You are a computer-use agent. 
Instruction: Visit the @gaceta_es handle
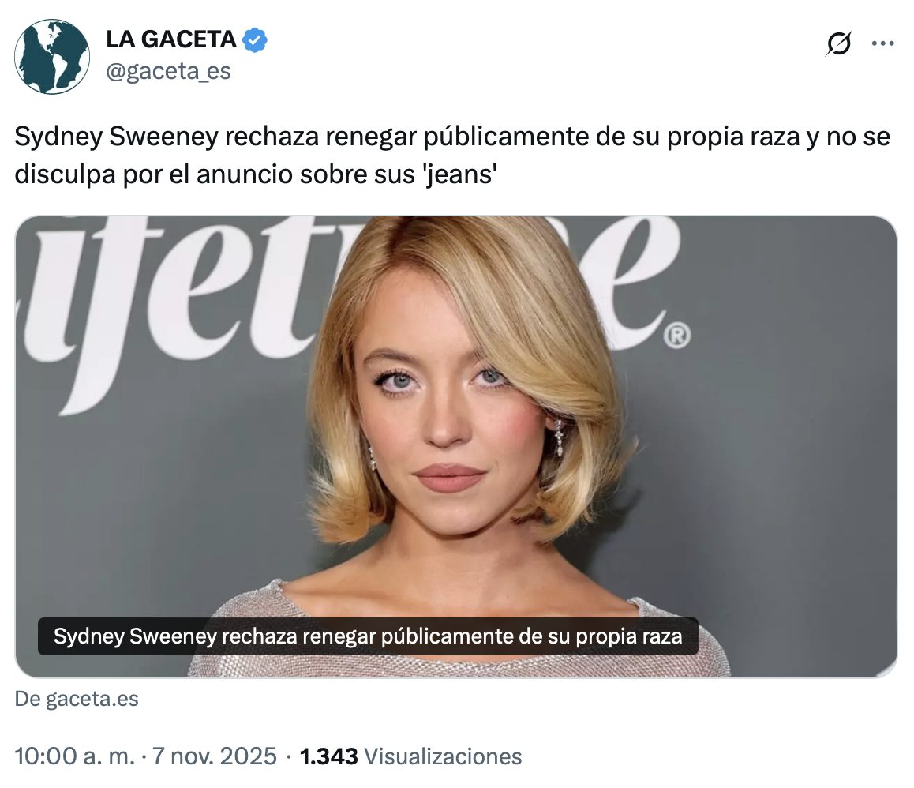168,71
